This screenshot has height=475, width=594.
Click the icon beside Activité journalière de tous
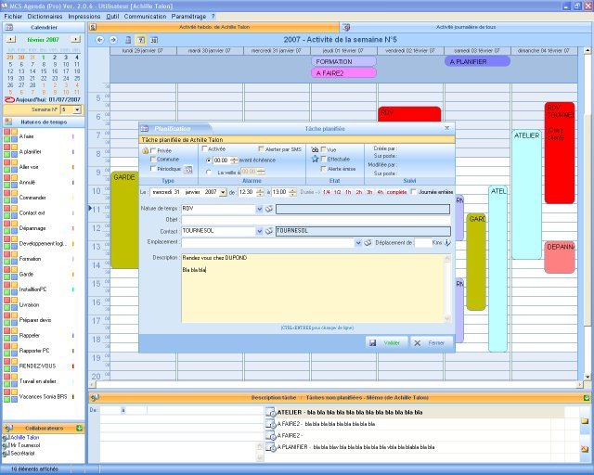point(346,27)
